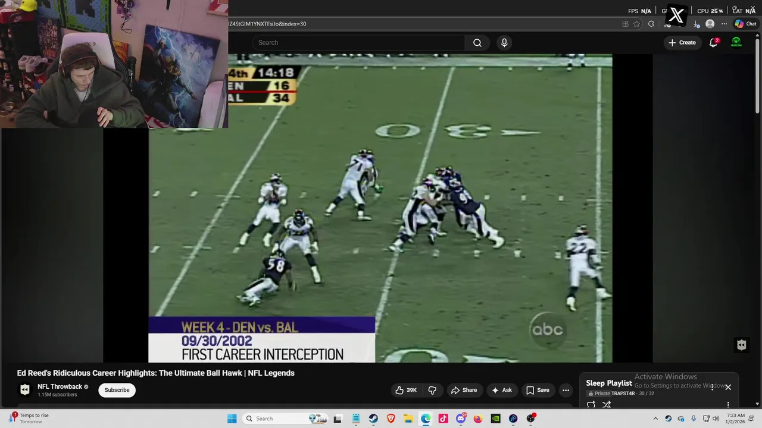Open the YouTube account avatar menu
This screenshot has height=428, width=762.
point(736,43)
